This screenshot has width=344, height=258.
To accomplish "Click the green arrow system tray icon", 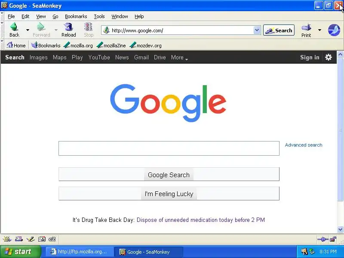I will [312, 252].
